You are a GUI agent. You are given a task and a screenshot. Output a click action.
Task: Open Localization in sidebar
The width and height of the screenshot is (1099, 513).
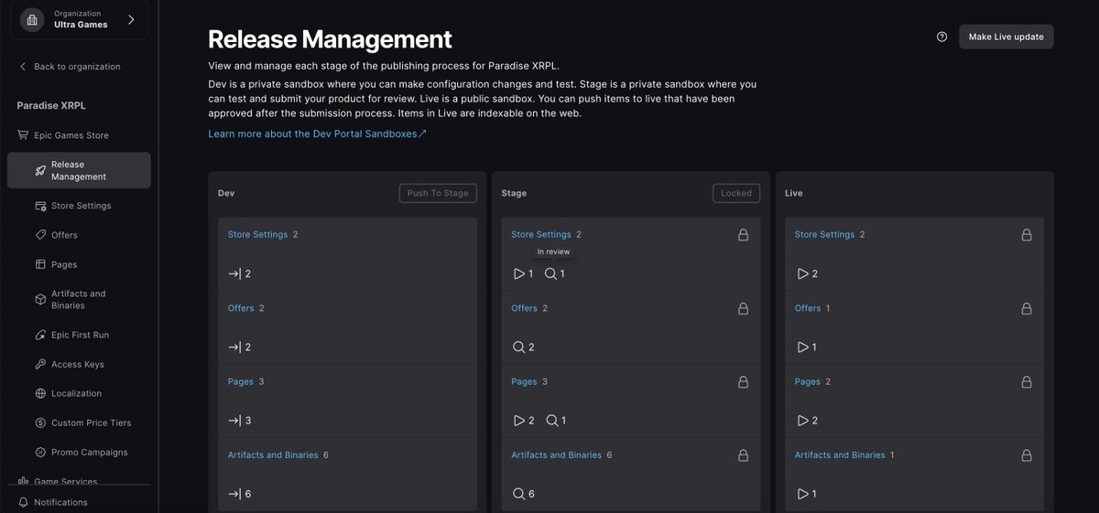tap(76, 393)
